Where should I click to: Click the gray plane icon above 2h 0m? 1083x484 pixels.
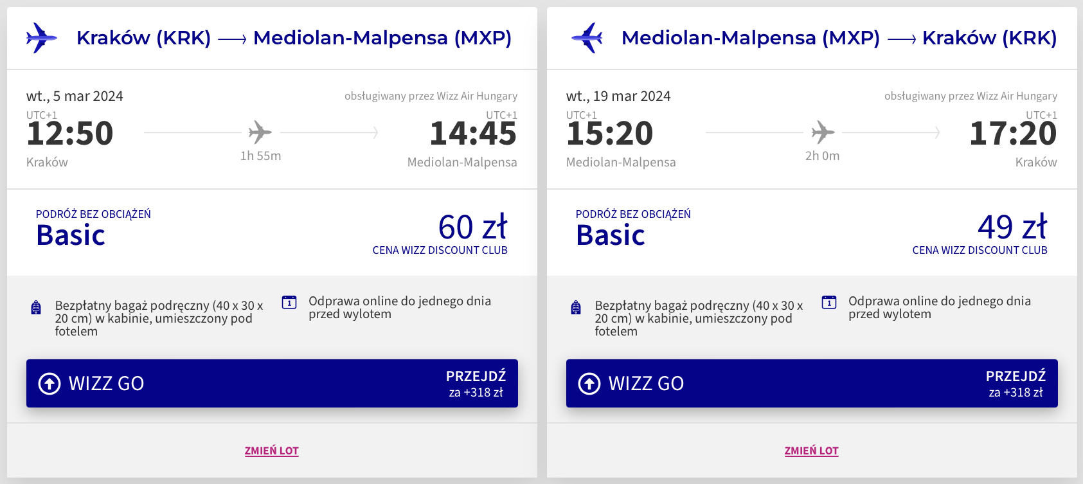[823, 132]
